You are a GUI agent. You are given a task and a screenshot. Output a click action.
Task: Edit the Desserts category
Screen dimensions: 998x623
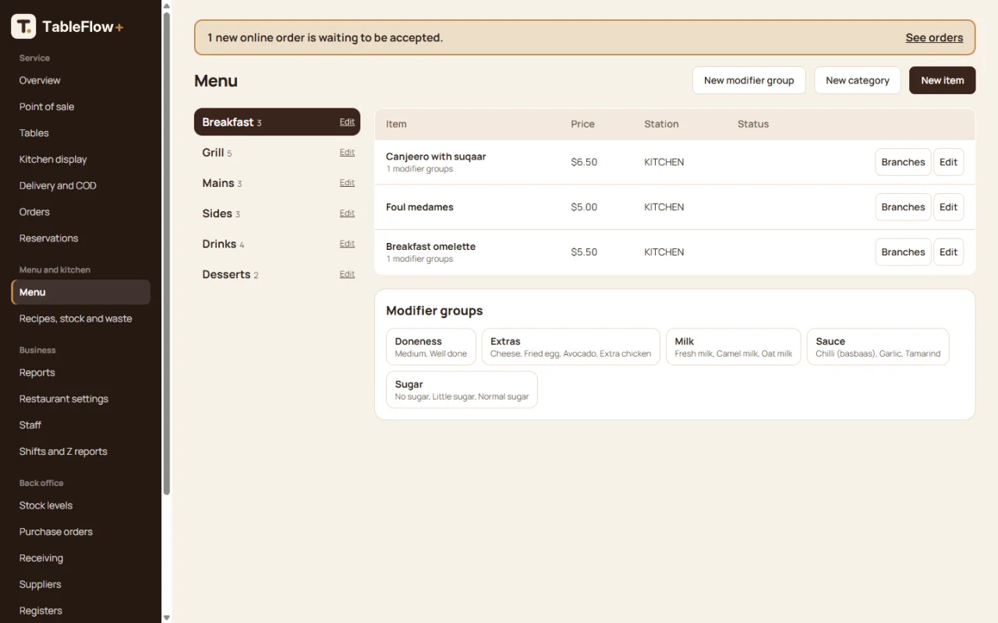(x=347, y=274)
